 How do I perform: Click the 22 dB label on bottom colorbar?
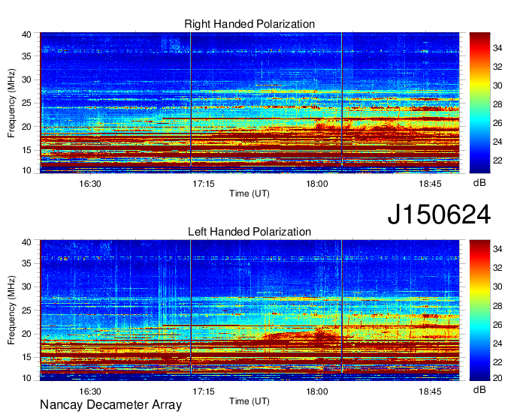(497, 362)
